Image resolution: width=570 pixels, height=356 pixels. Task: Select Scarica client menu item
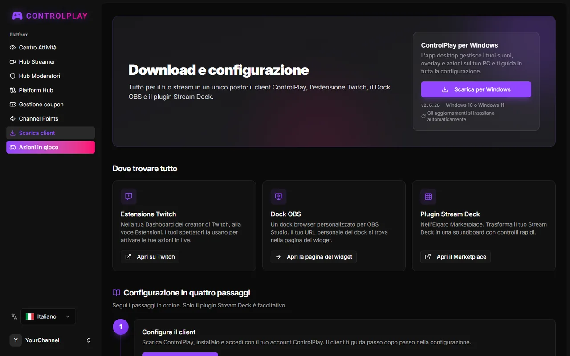(50, 133)
